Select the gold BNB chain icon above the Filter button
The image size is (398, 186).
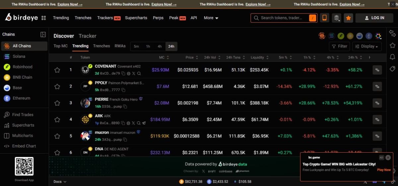coord(350,36)
